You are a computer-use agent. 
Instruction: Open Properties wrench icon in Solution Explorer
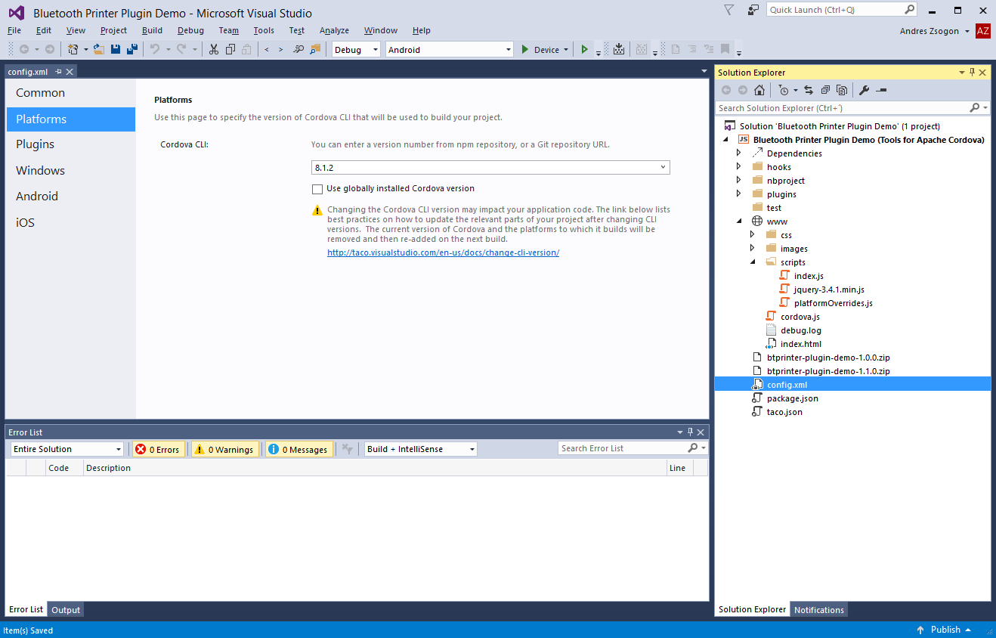click(x=865, y=90)
